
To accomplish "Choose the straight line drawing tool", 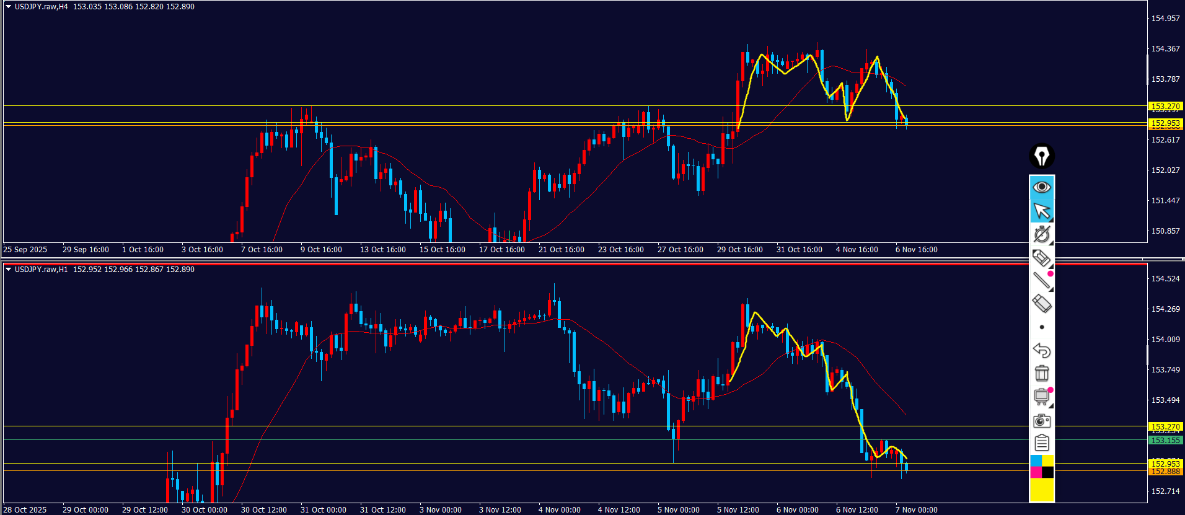I will tap(1042, 281).
